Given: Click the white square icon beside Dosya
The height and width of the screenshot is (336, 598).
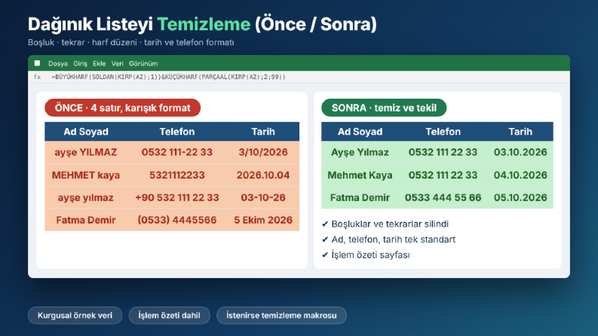Looking at the screenshot, I should point(37,63).
